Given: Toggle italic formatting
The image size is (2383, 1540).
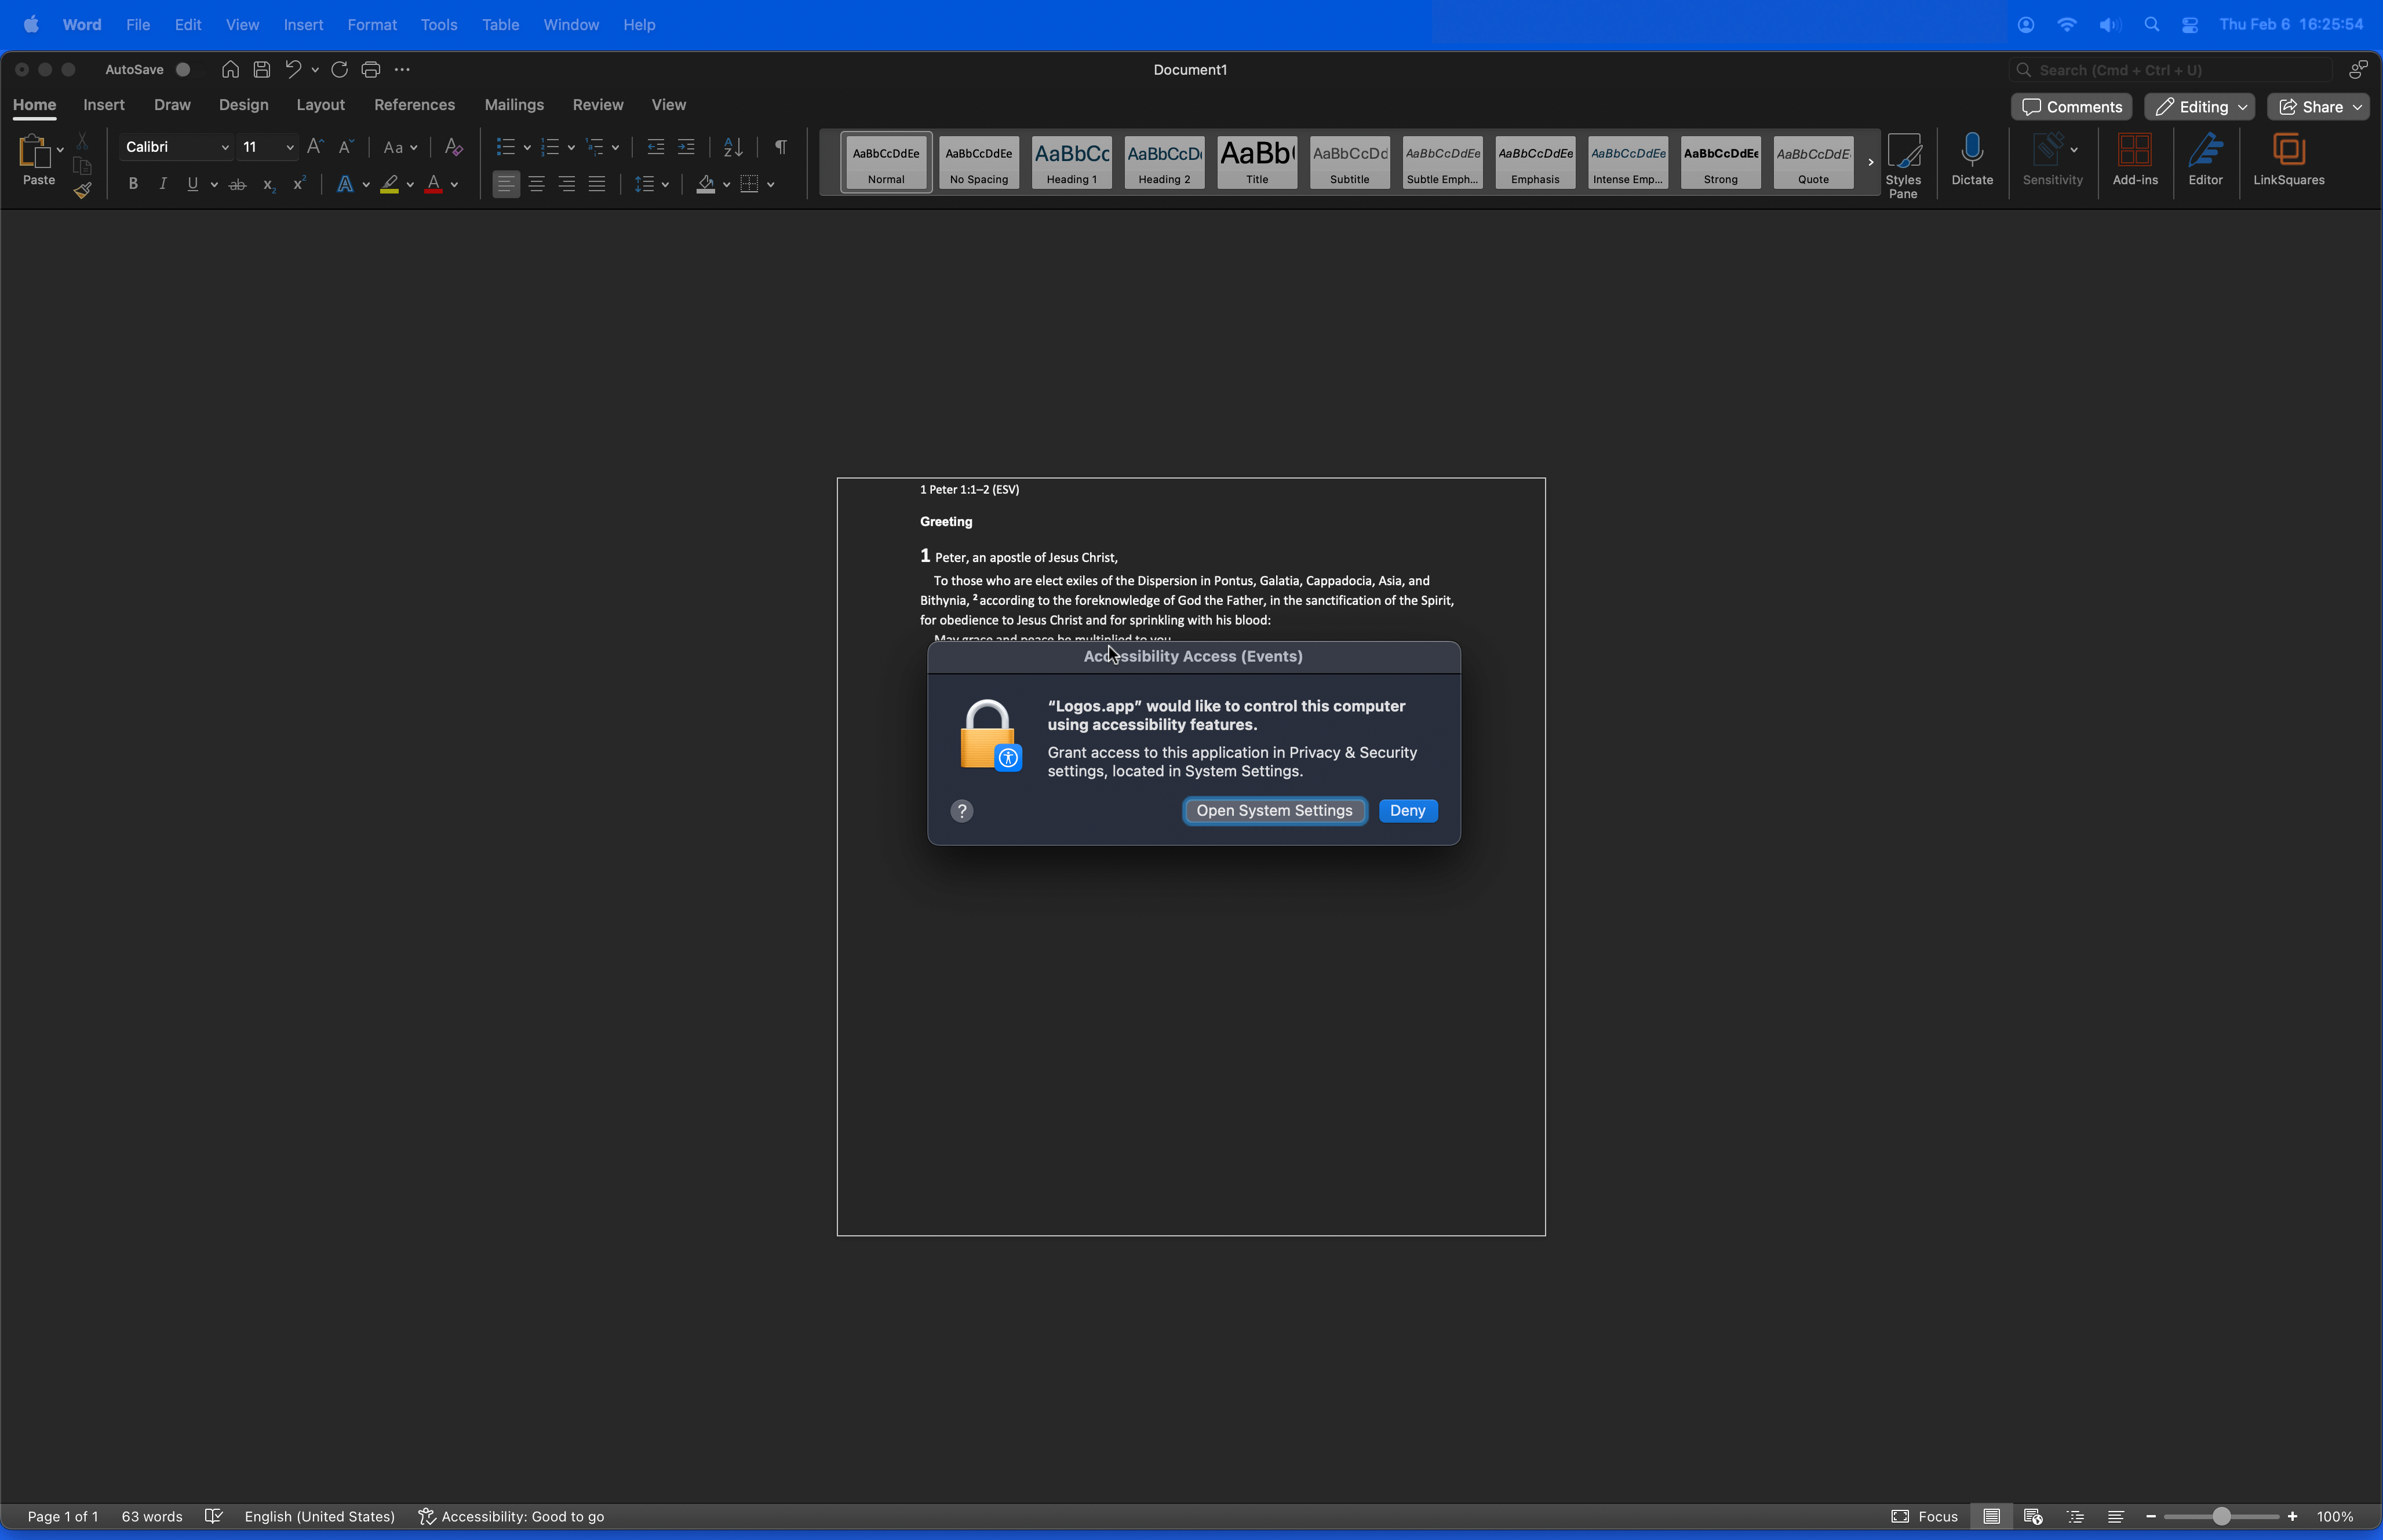Looking at the screenshot, I should [163, 184].
